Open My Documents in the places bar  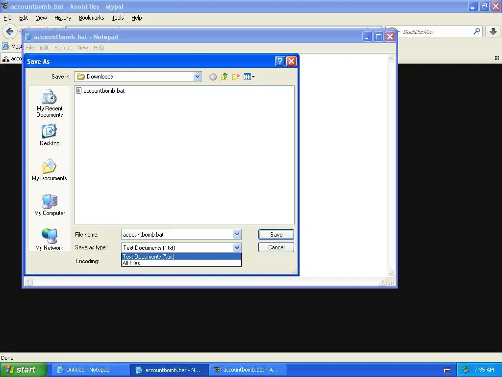pyautogui.click(x=50, y=170)
